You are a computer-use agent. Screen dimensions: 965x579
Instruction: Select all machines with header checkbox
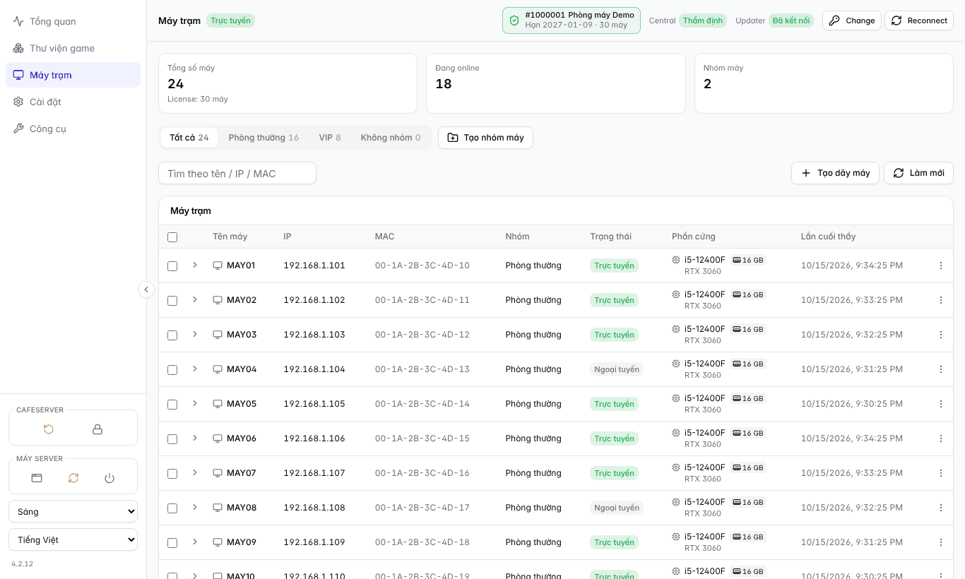[172, 237]
